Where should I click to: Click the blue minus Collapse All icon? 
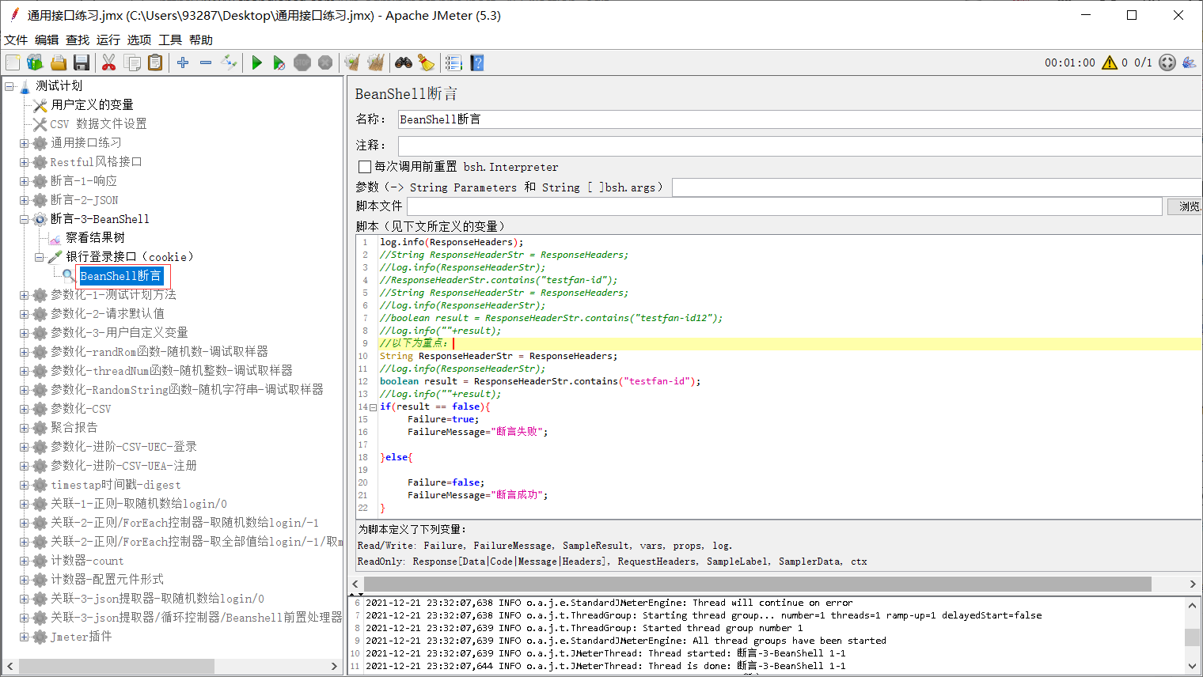pyautogui.click(x=206, y=62)
